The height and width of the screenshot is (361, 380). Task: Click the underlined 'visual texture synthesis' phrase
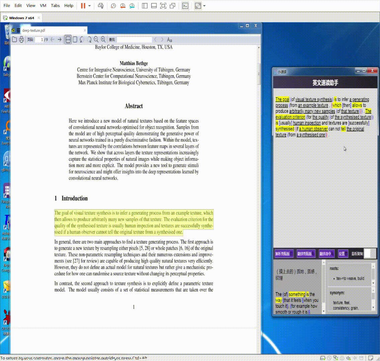tap(314, 100)
